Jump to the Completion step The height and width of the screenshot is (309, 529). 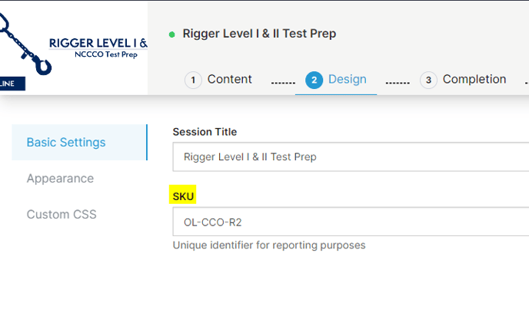(x=474, y=79)
